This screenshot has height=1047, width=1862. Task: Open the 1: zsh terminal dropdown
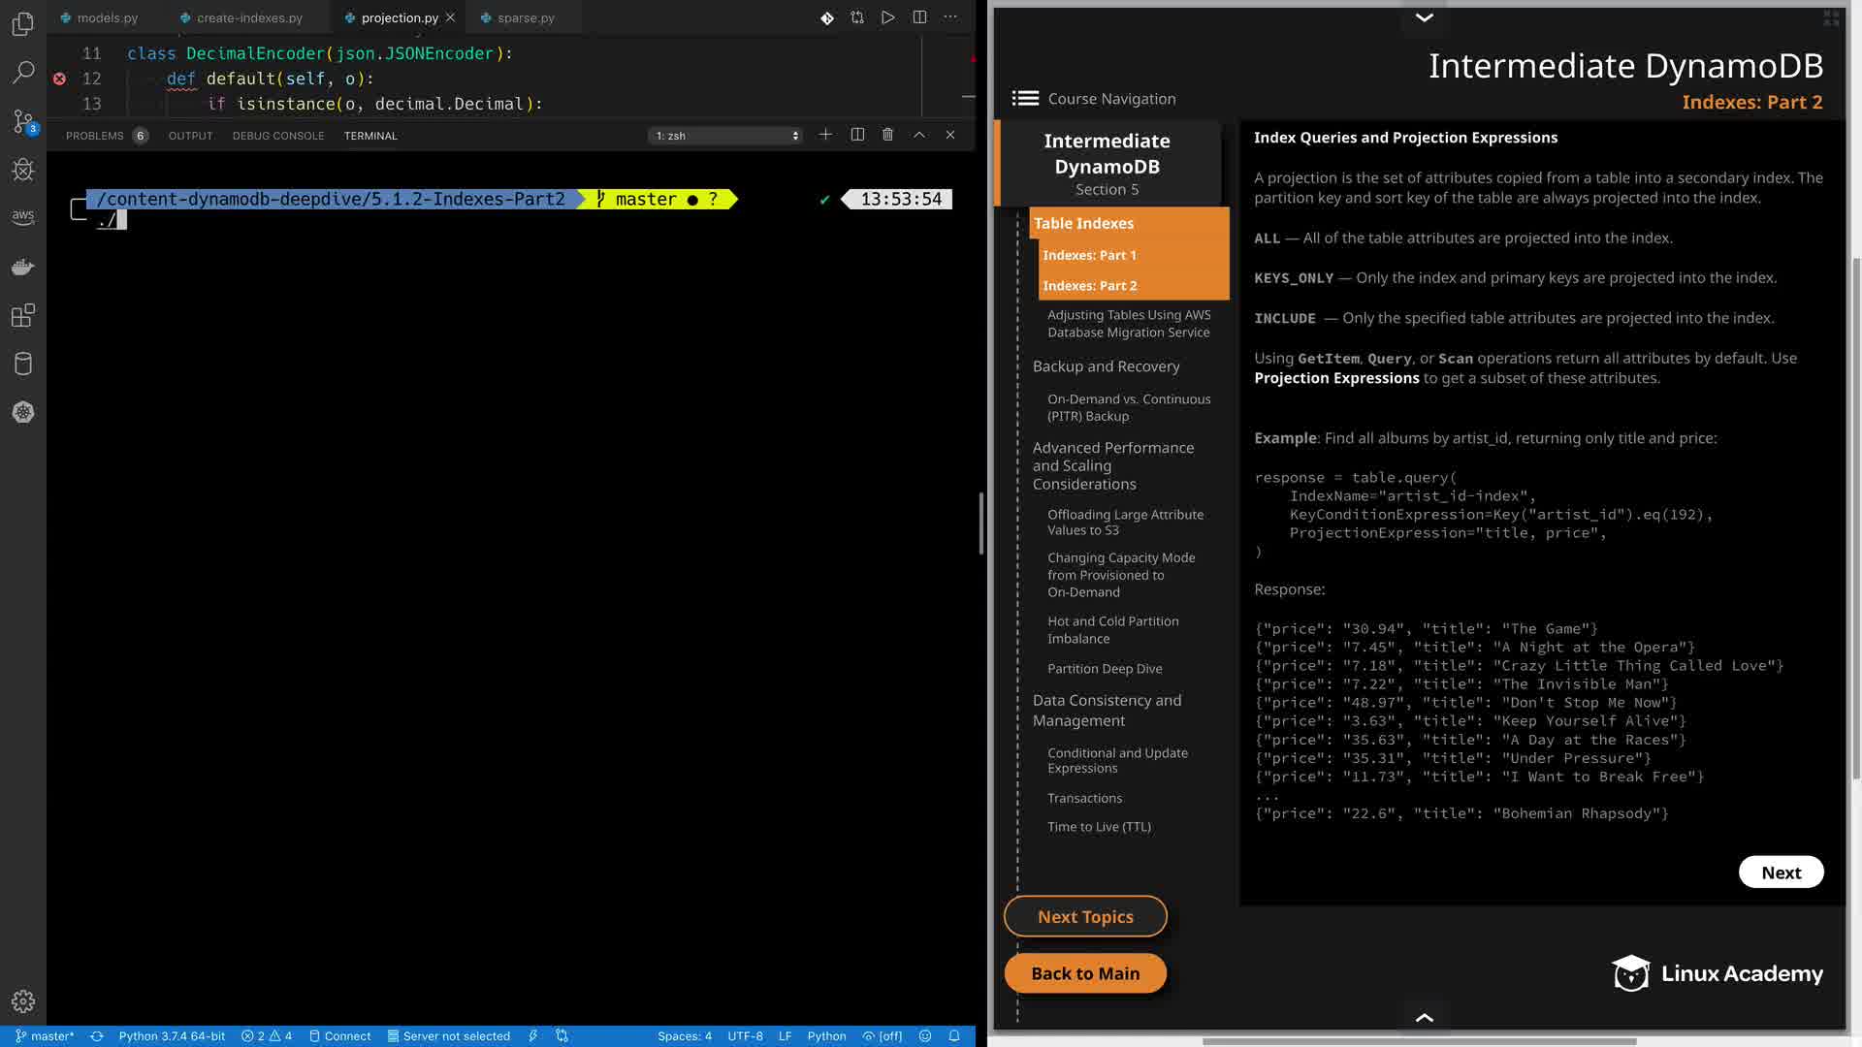[x=726, y=136]
